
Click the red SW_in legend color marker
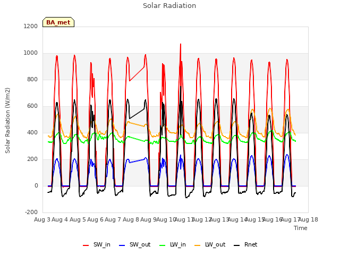coord(86,245)
